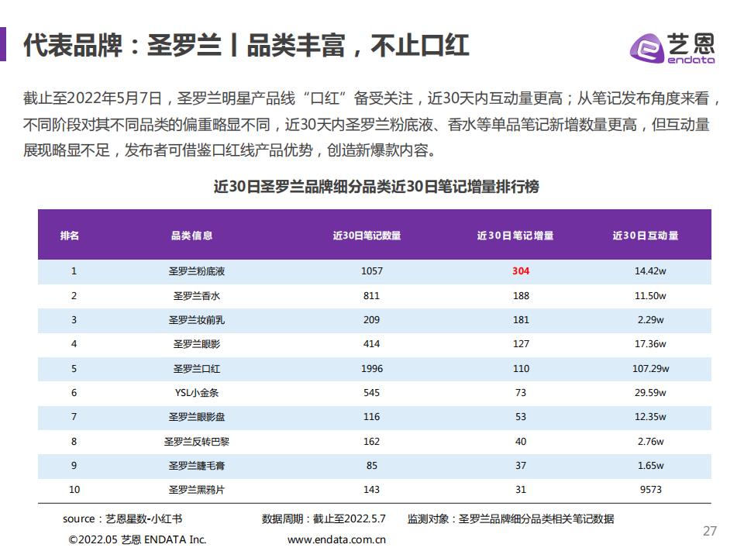Click the increment value 40
The image size is (744, 558).
[x=521, y=441]
